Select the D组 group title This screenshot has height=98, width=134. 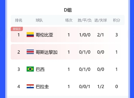click(68, 10)
